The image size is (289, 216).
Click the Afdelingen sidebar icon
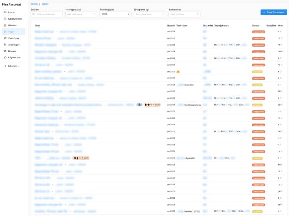[5, 45]
